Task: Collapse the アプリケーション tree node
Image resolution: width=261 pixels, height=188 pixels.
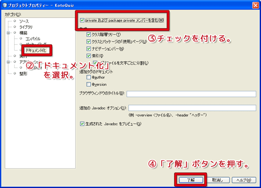Action: [8, 62]
